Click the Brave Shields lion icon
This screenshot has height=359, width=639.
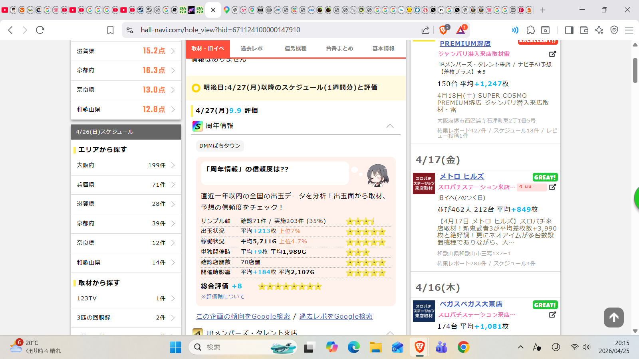[443, 30]
